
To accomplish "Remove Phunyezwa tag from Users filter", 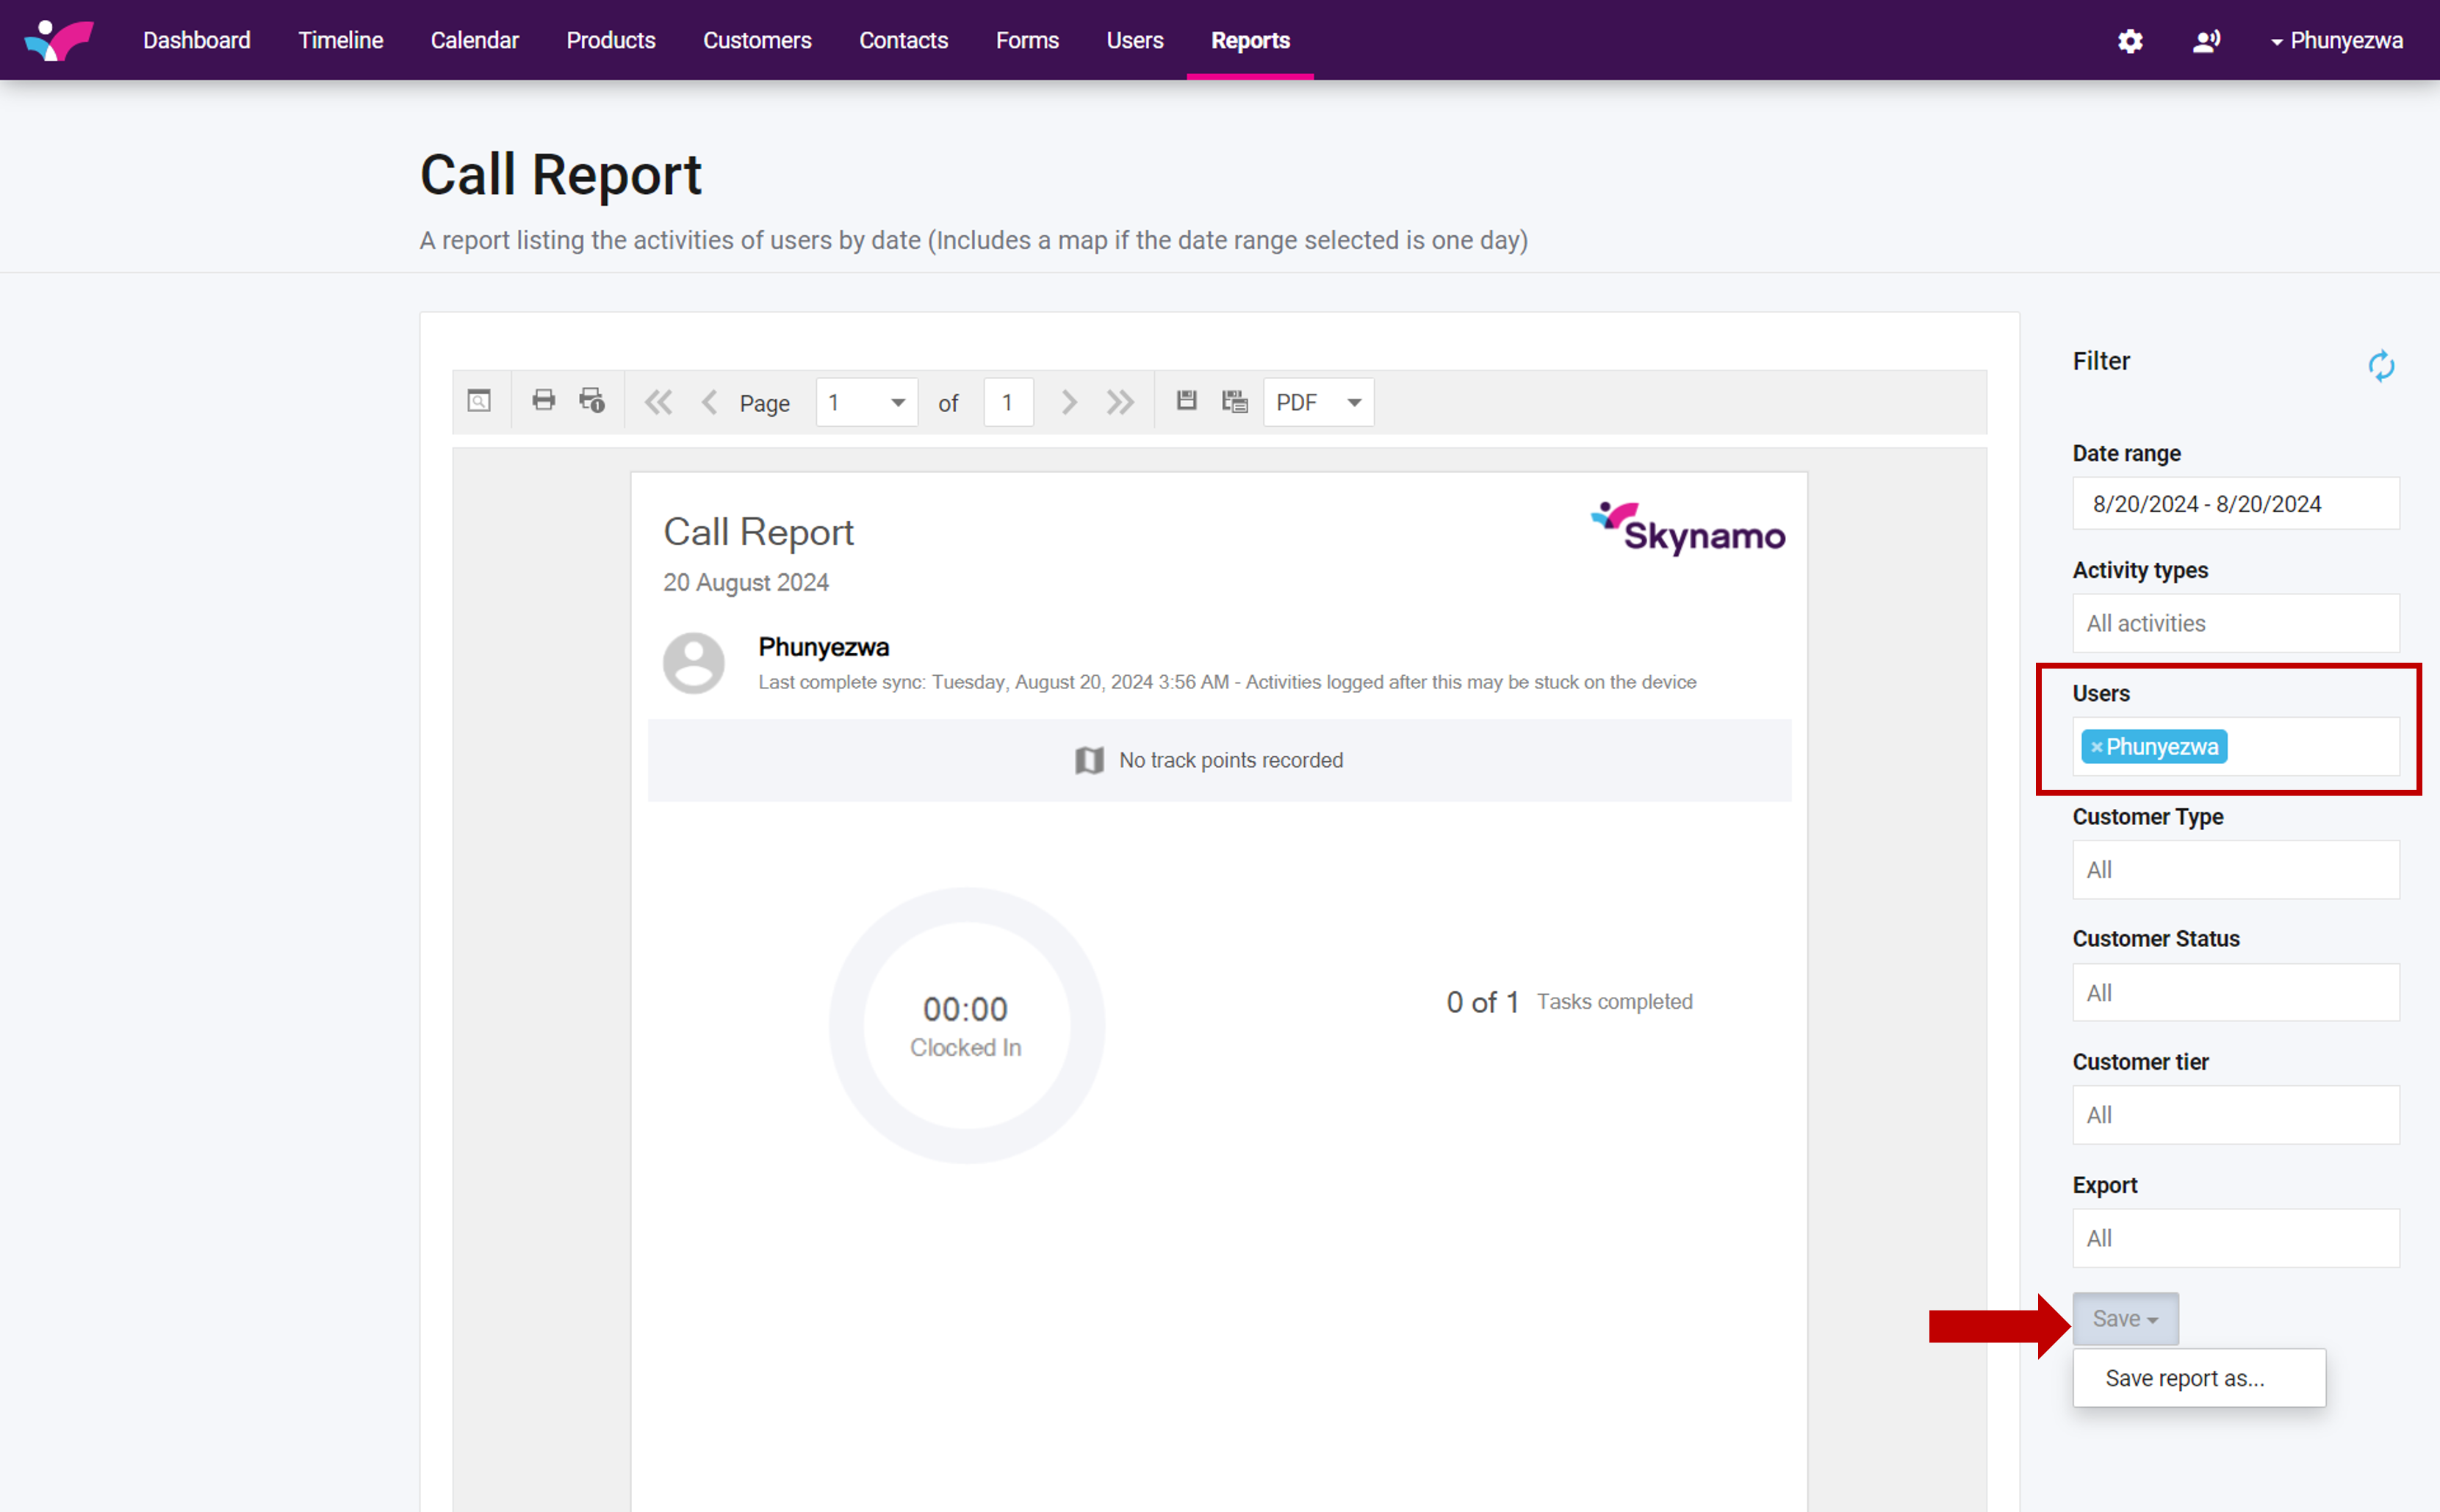I will pyautogui.click(x=2096, y=747).
